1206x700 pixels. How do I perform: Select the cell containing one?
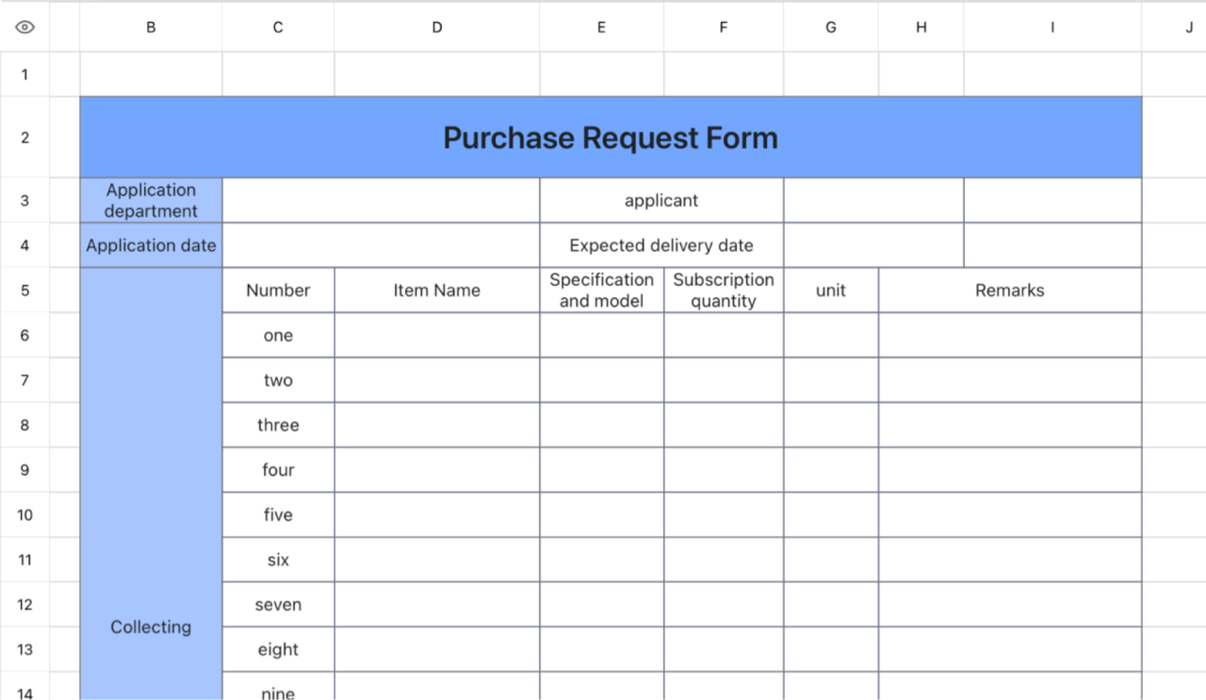[278, 335]
